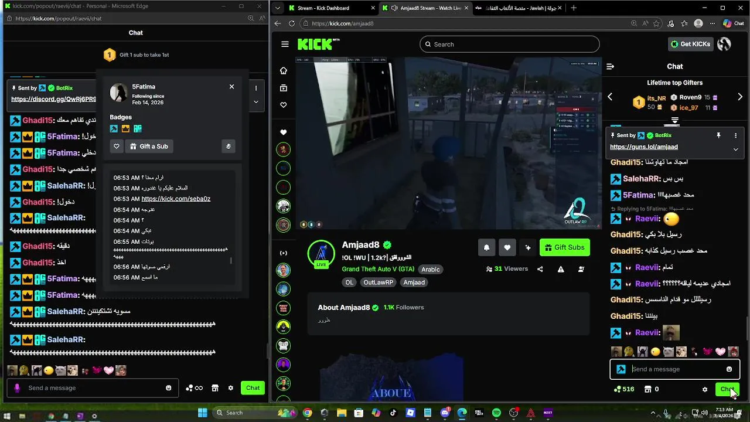Mute the Amjaad8 Stream tab audio
750x422 pixels.
(x=394, y=8)
